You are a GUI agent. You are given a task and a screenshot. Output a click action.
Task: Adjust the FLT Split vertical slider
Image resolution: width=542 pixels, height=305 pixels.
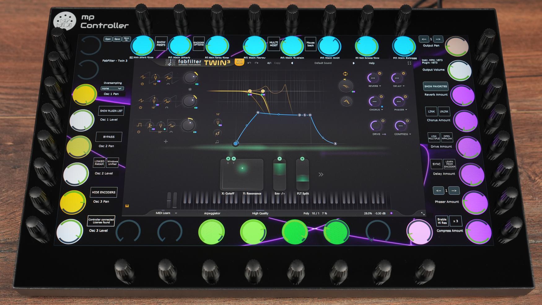pyautogui.click(x=303, y=175)
